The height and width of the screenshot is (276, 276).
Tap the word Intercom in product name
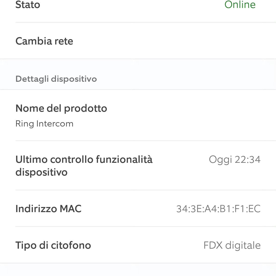55,124
